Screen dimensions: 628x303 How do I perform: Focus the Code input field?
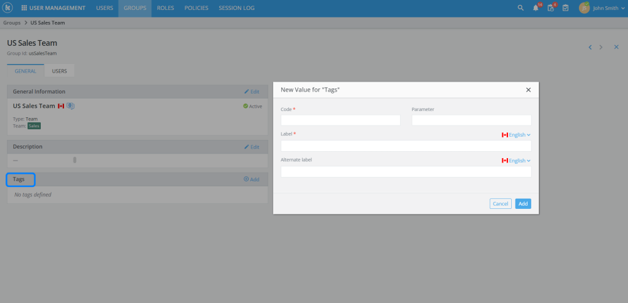340,120
